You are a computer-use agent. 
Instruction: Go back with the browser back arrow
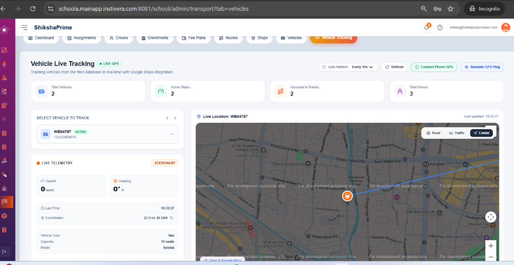click(x=3, y=9)
